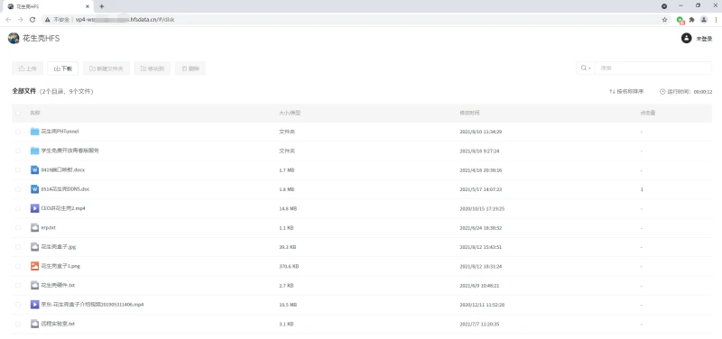Viewport: 722px width, 339px height.
Task: Click the Word icon of 0419端口映射.docx
Action: click(34, 169)
